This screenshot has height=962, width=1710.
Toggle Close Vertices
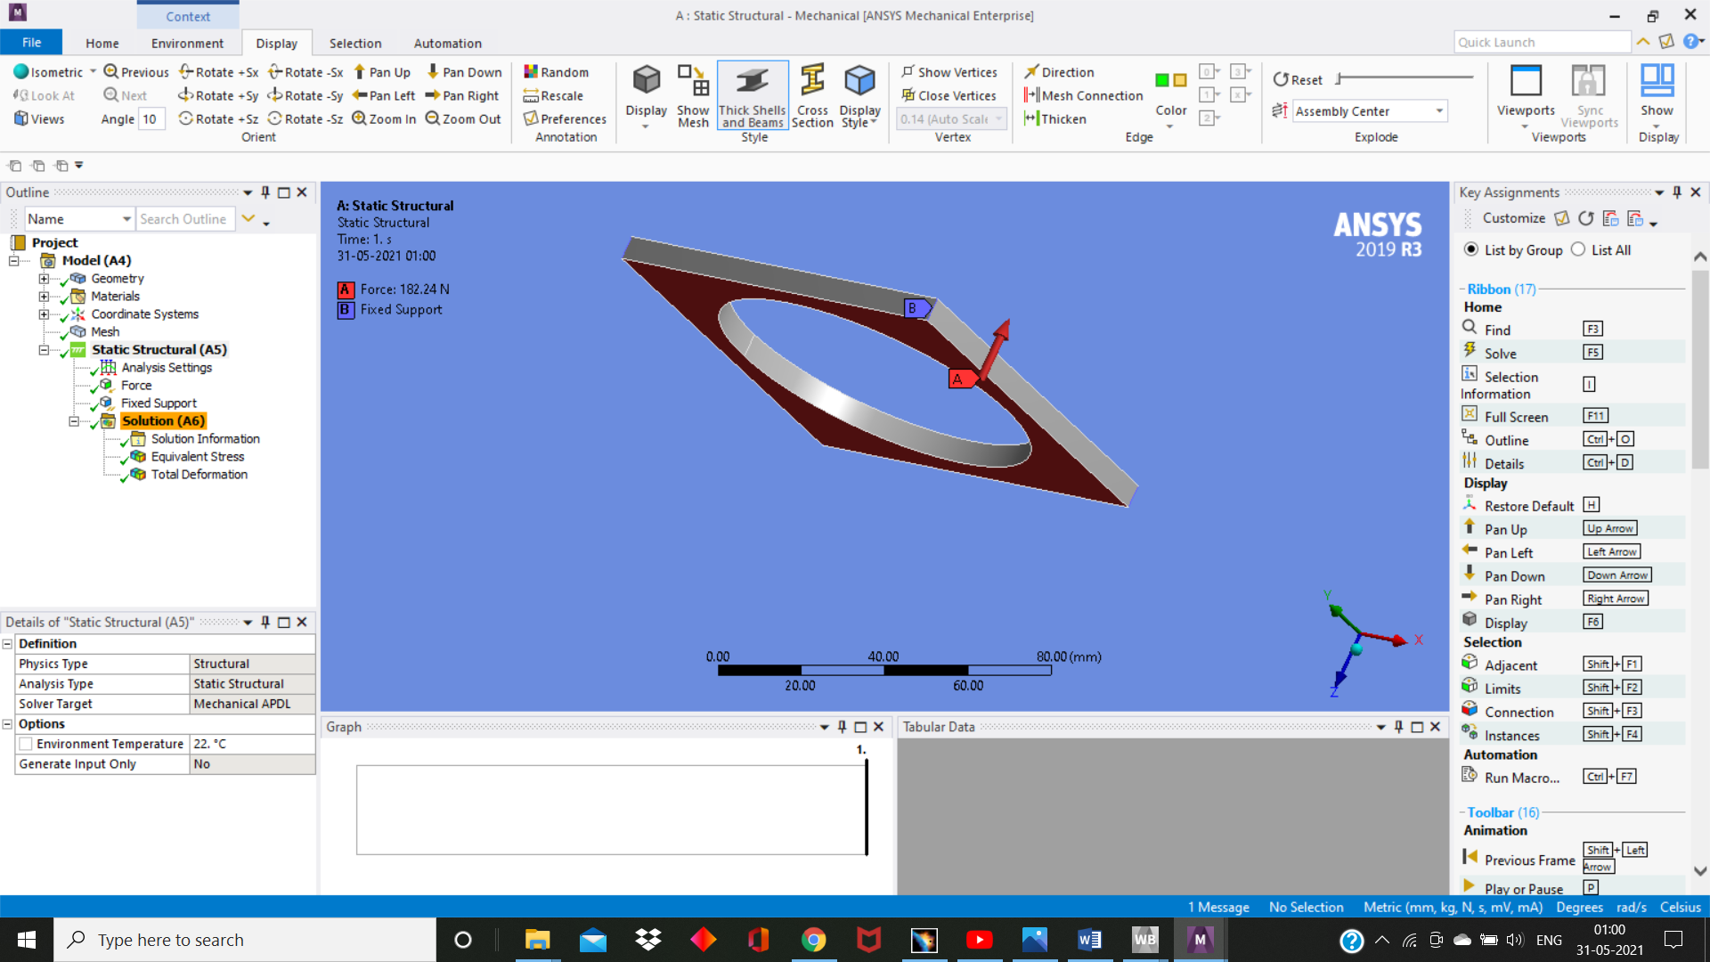[x=949, y=95]
